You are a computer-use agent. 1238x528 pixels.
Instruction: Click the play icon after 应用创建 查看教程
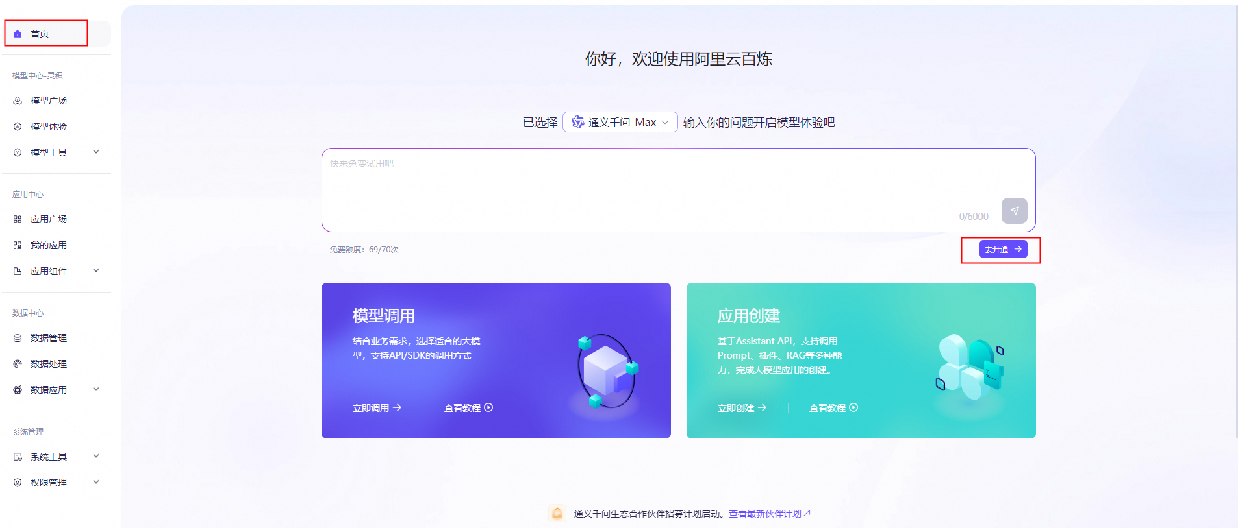(853, 407)
